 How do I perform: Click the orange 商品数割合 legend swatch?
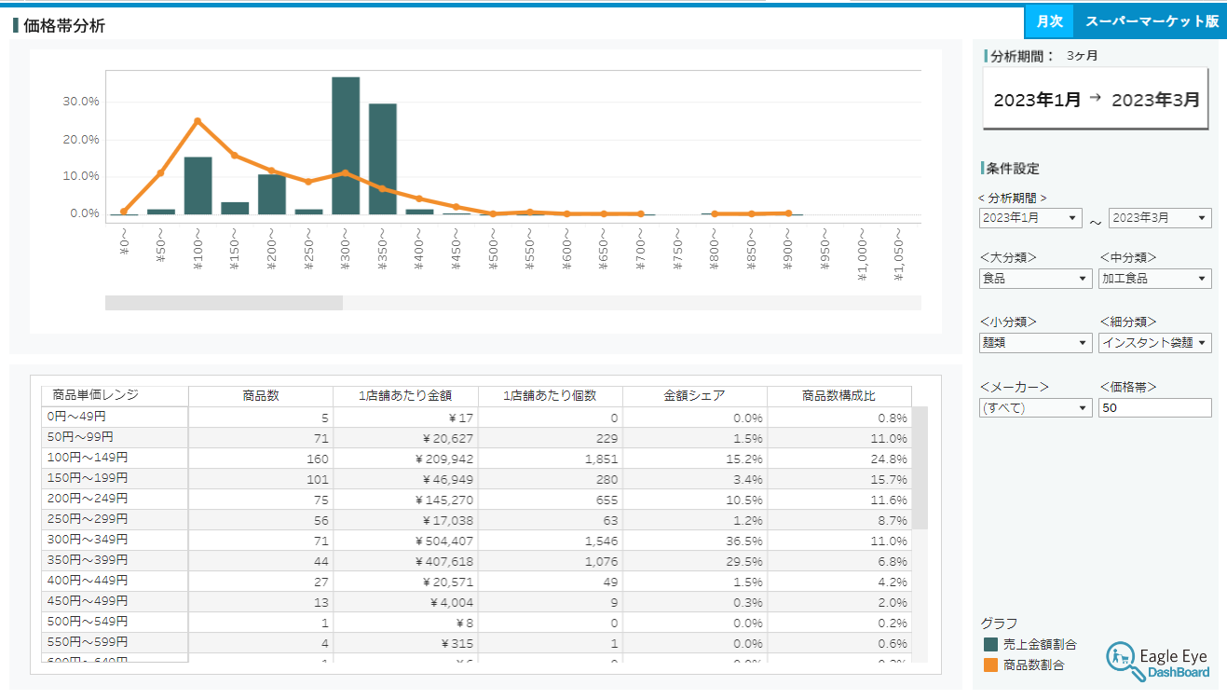pos(990,665)
